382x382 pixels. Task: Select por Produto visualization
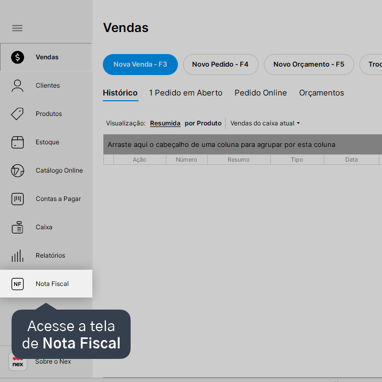(203, 123)
